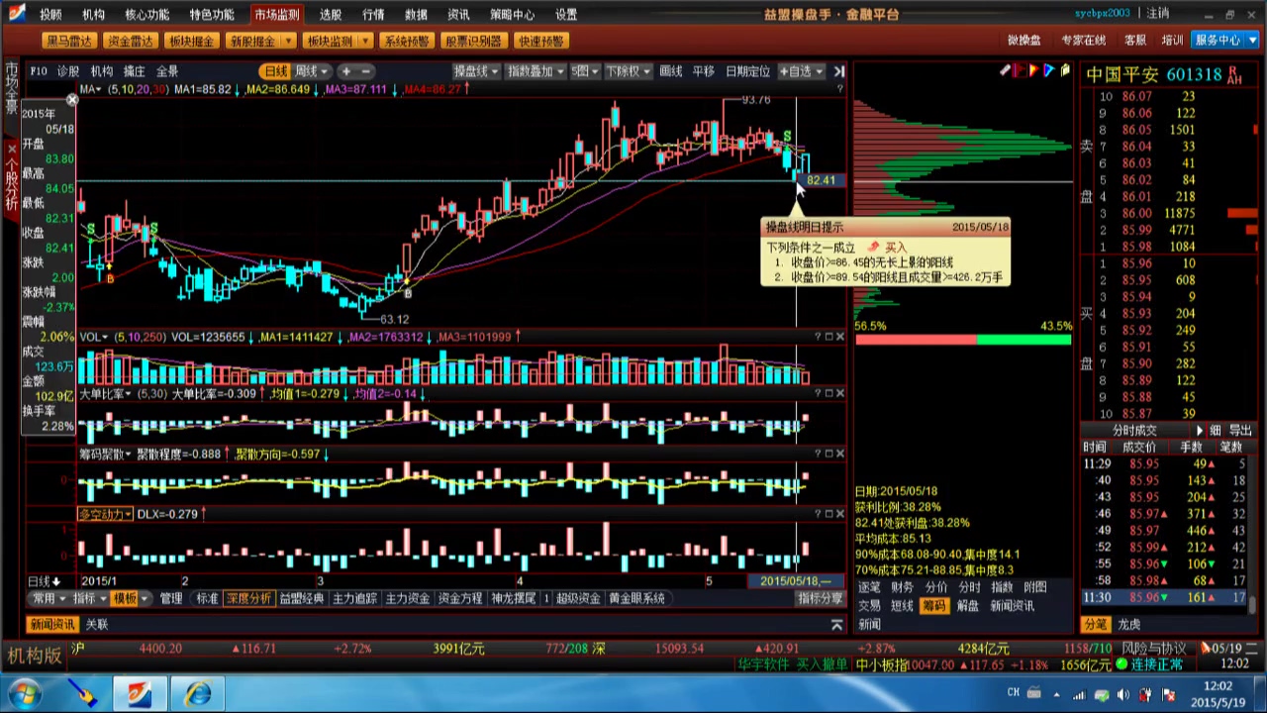
Task: Close the 大单比率 indicator sub-panel
Action: pyautogui.click(x=840, y=394)
